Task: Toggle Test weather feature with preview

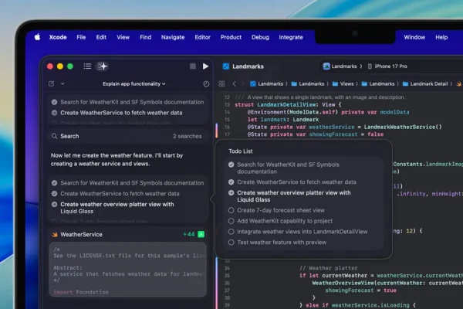Action: tap(231, 242)
